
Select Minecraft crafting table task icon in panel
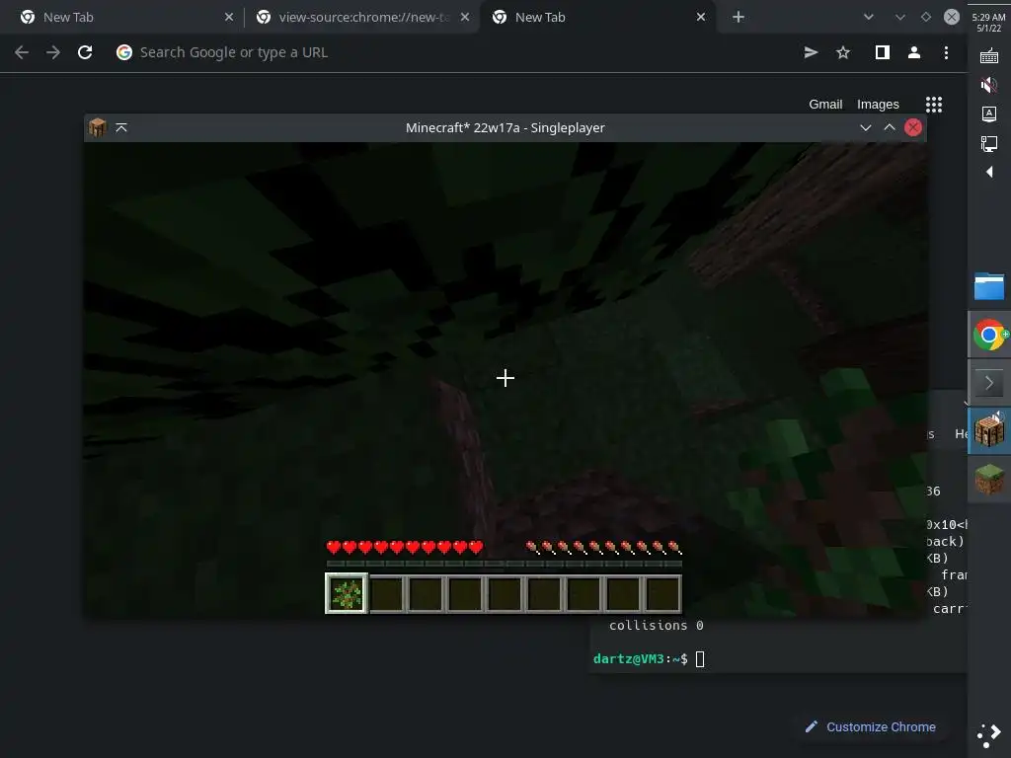coord(989,431)
